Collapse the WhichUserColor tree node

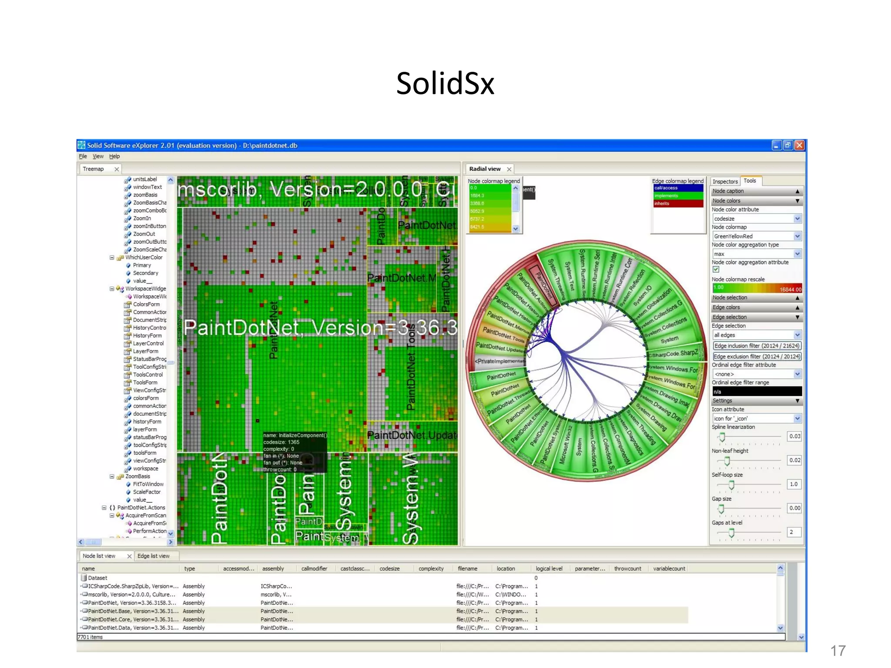[x=112, y=258]
